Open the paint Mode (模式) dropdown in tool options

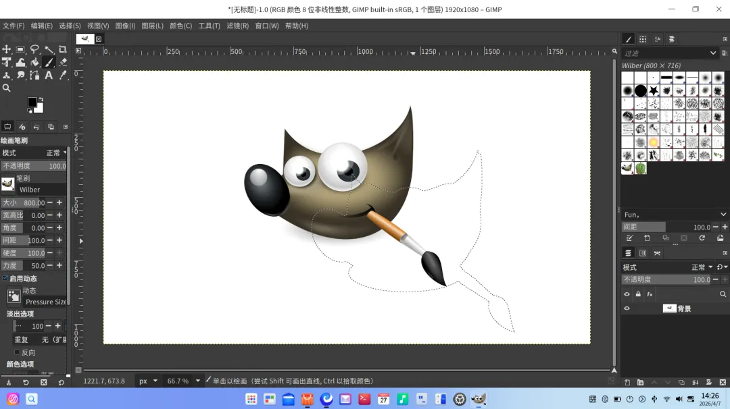(x=34, y=153)
